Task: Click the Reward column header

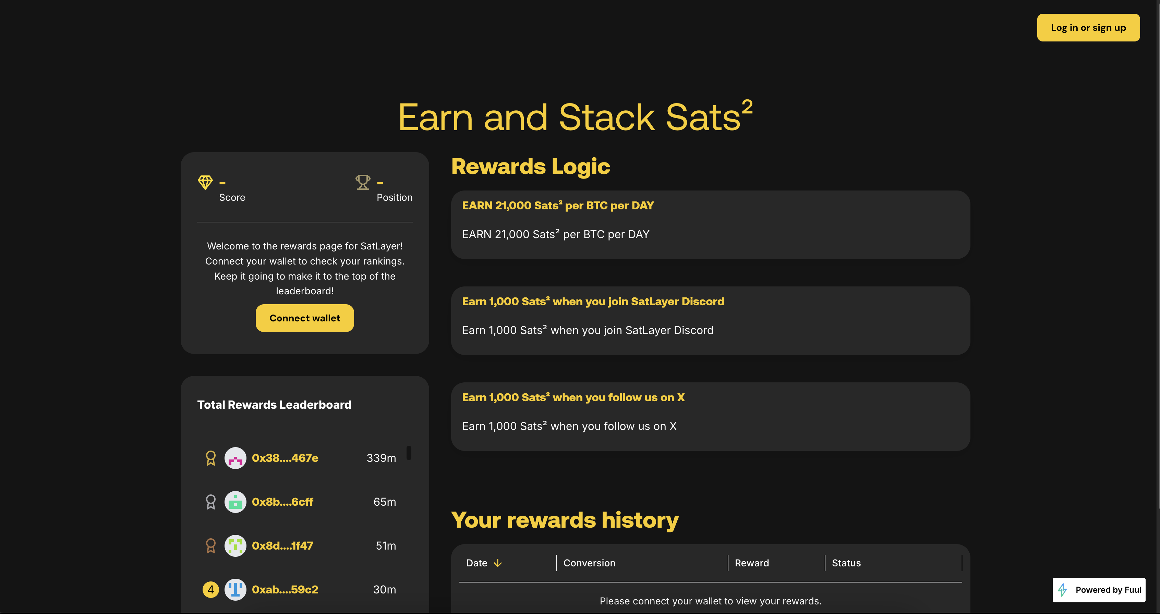Action: pos(752,563)
